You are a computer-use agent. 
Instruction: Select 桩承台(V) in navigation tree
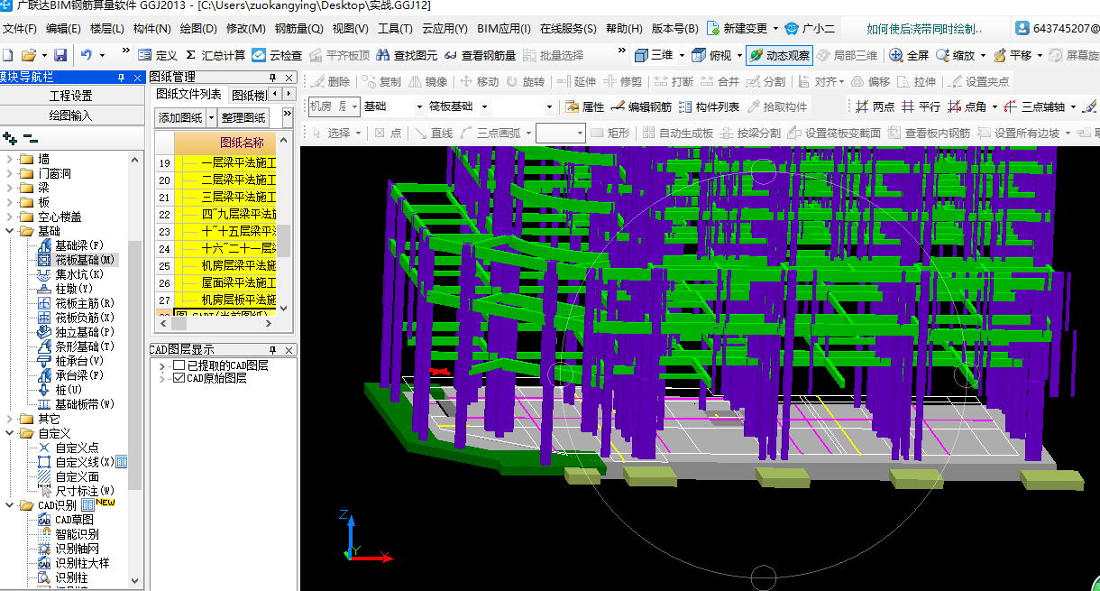tap(78, 361)
